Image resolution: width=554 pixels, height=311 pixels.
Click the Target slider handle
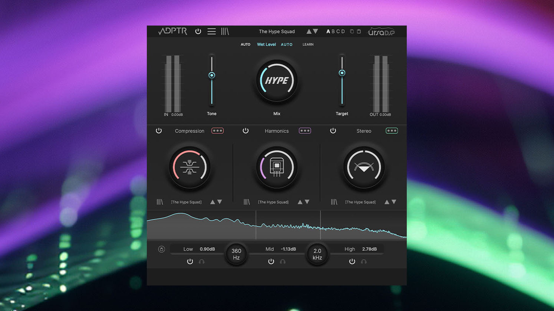pyautogui.click(x=342, y=73)
